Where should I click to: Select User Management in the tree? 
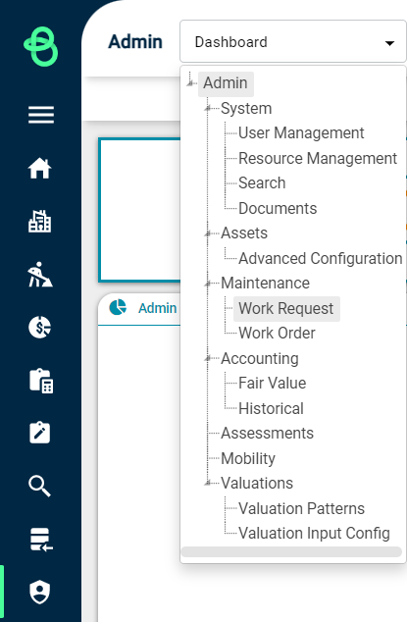click(301, 132)
